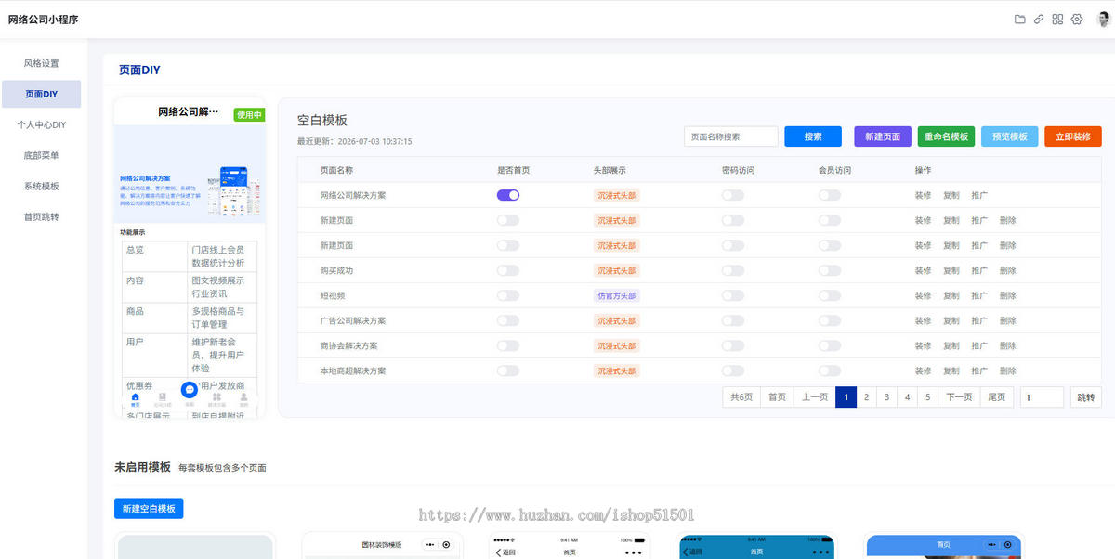The width and height of the screenshot is (1115, 559).
Task: Go to page 3 in pagination
Action: [886, 397]
